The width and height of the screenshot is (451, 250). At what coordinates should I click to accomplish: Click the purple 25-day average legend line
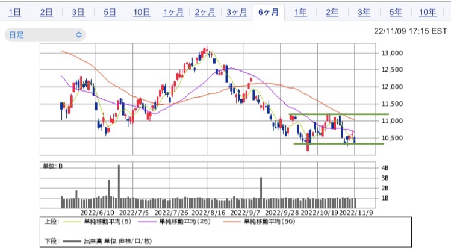(148, 222)
